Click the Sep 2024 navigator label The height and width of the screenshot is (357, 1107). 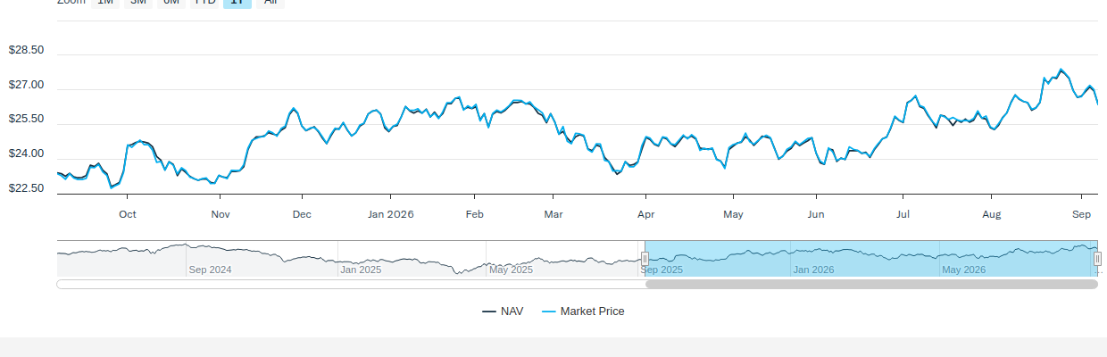pyautogui.click(x=211, y=270)
